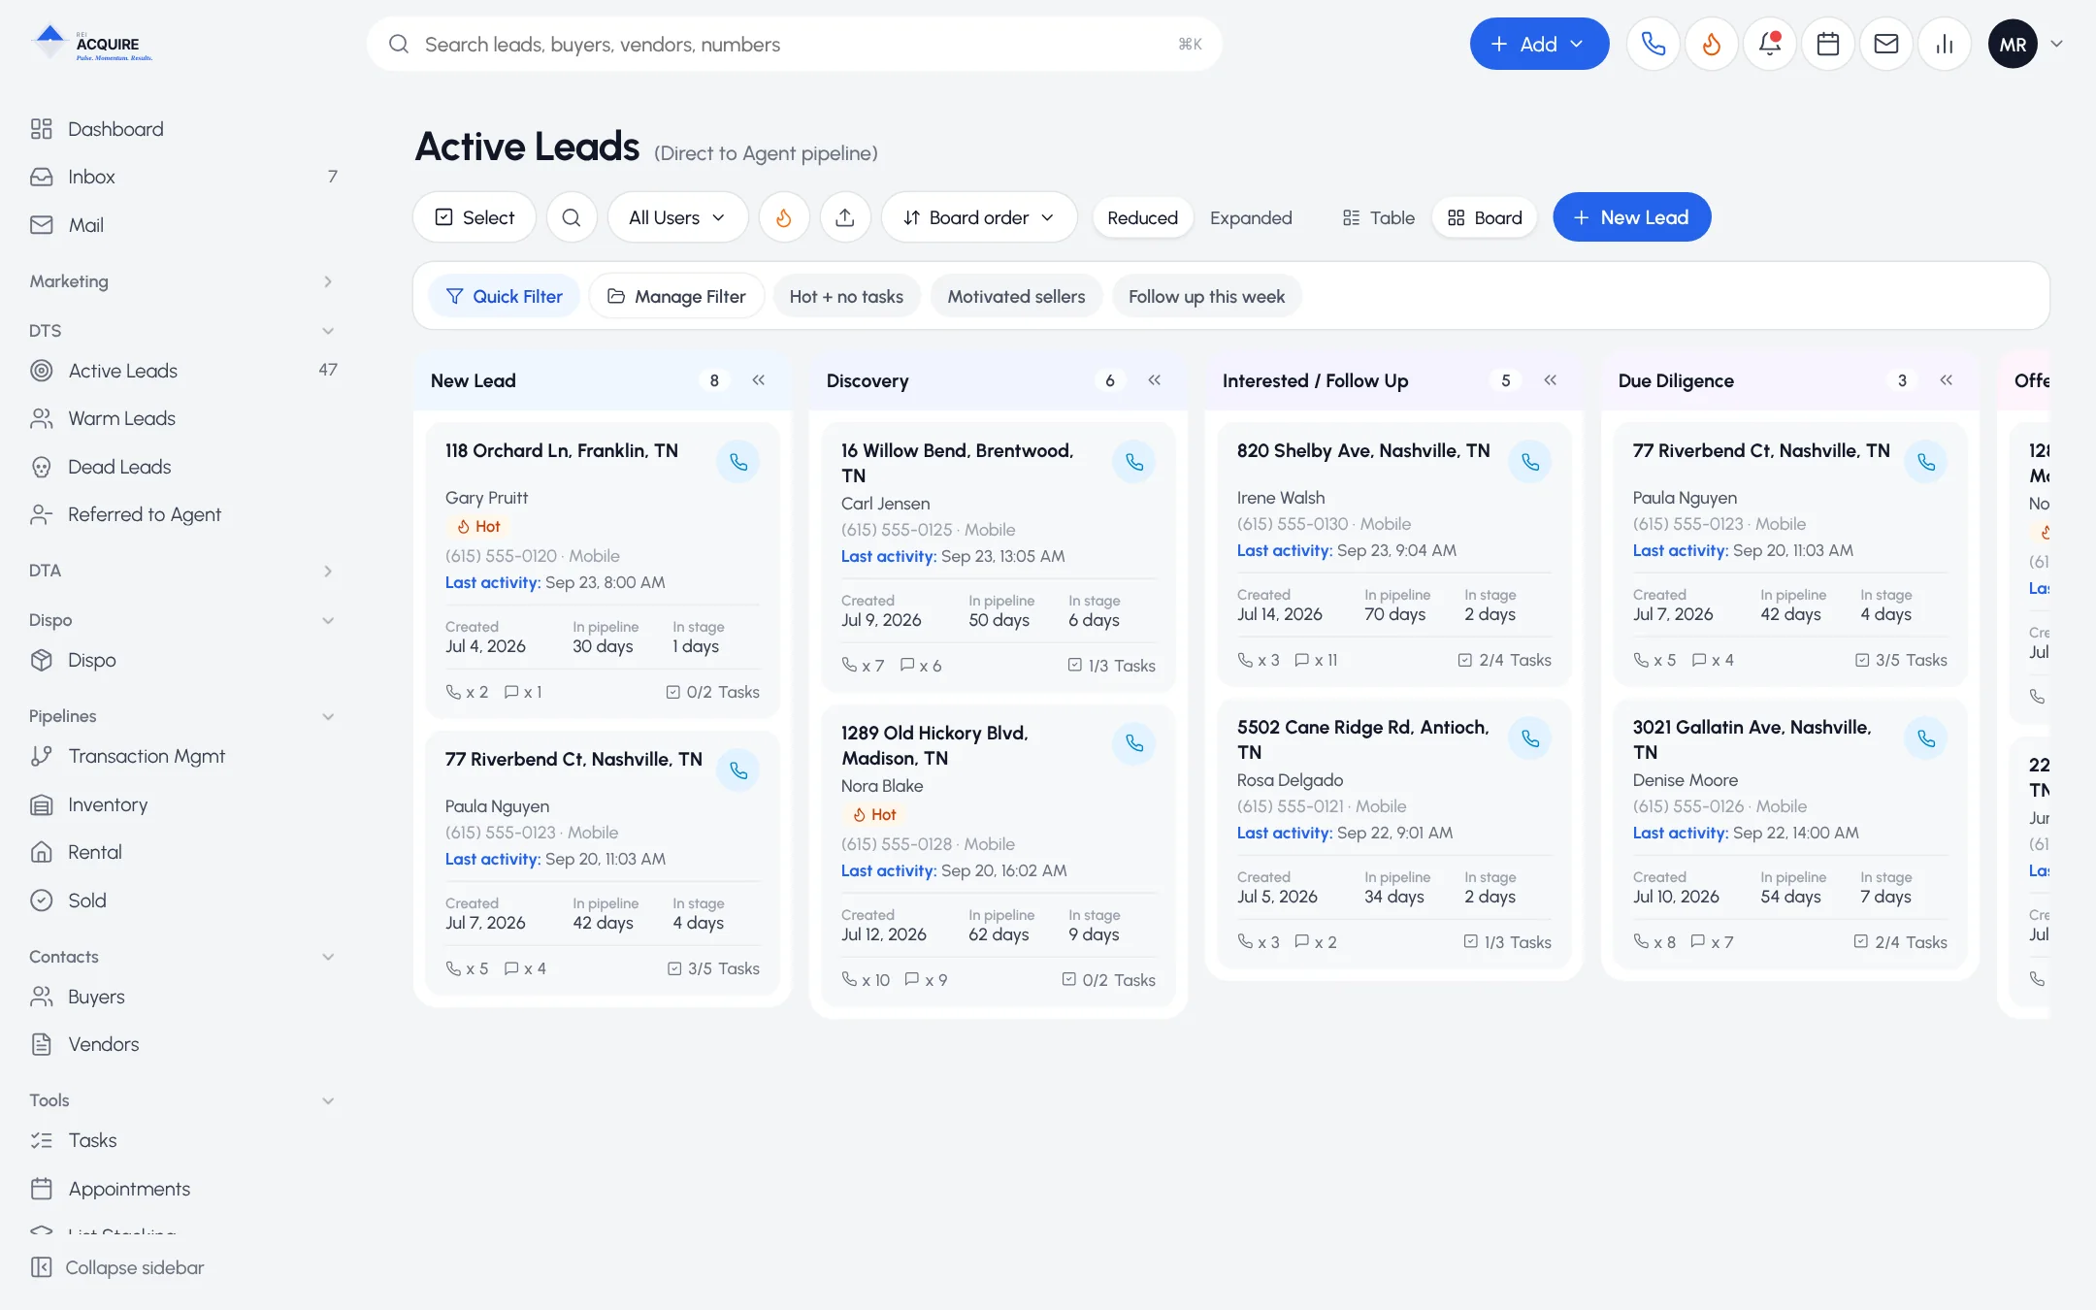Viewport: 2096px width, 1310px height.
Task: Open the bar chart reports icon
Action: [1945, 44]
